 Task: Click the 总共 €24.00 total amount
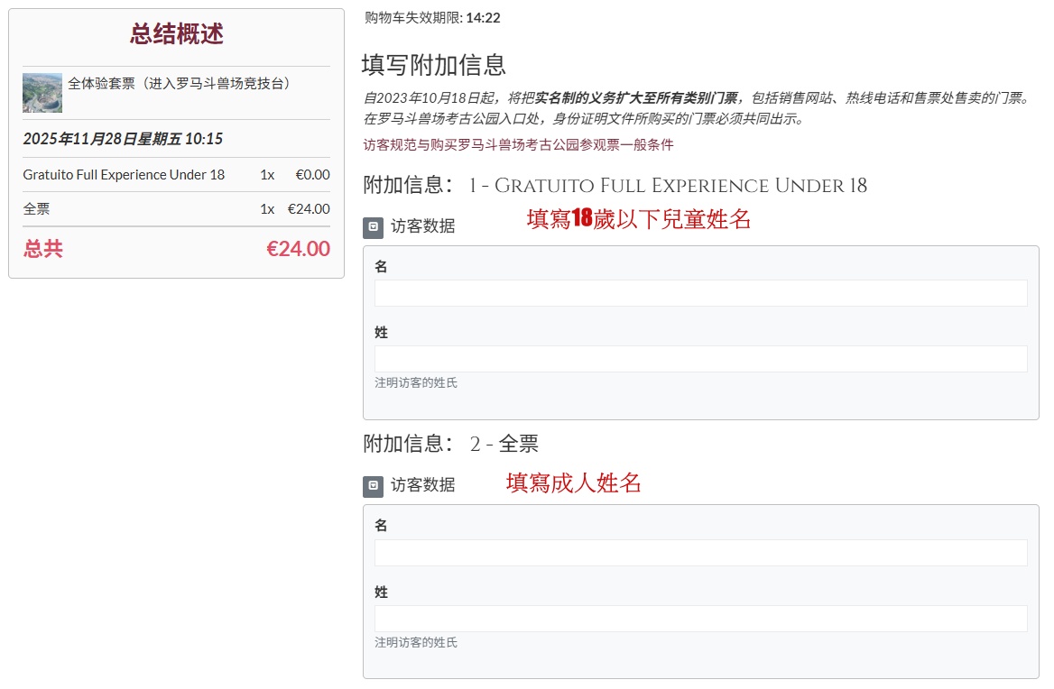(298, 249)
